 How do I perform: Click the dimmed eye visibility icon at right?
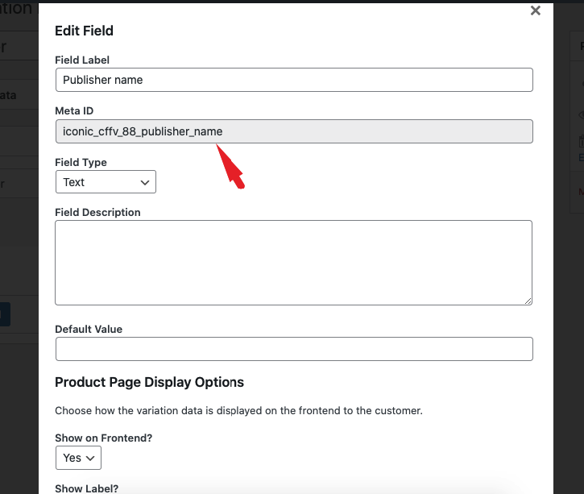[x=581, y=115]
